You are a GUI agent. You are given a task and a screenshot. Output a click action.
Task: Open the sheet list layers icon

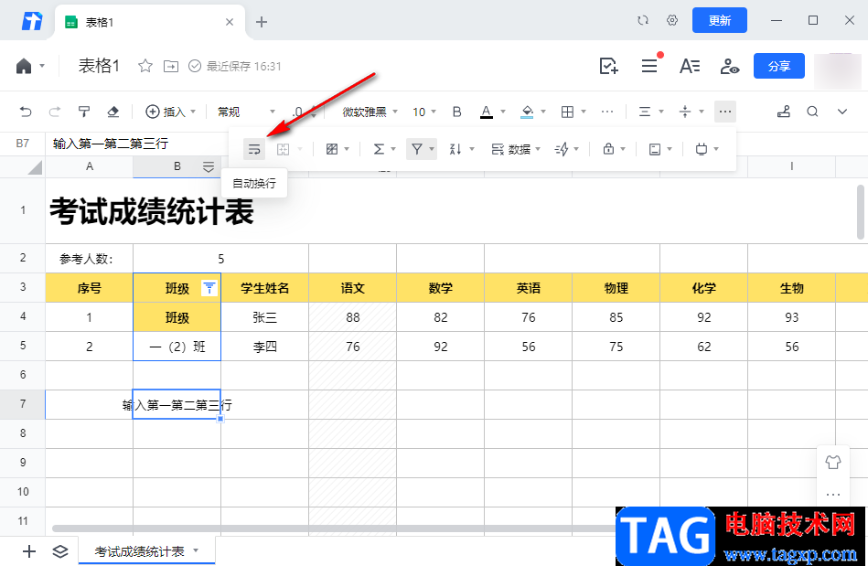[x=59, y=551]
